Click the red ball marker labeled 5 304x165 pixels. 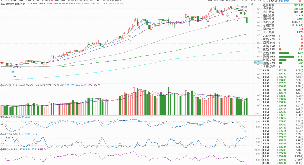pos(237,16)
